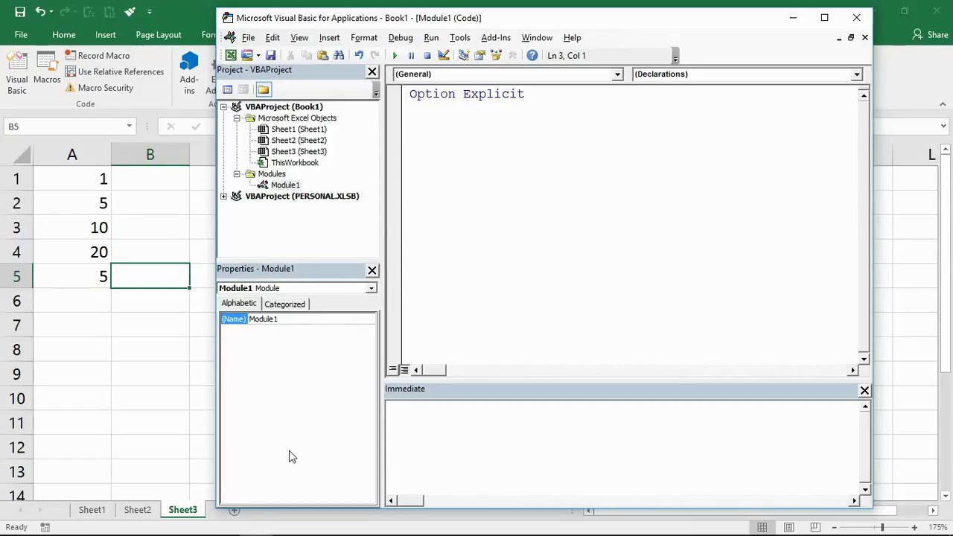Open the VBA Insert menu
953x536 pixels.
pos(329,37)
